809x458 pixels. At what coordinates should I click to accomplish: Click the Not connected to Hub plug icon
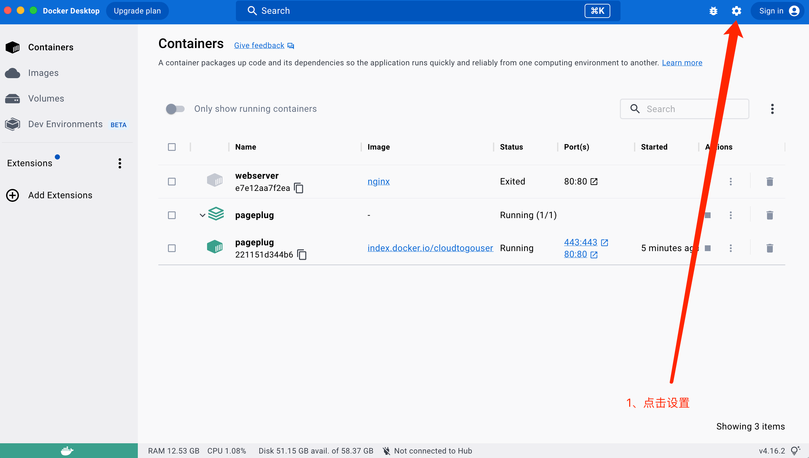coord(387,451)
